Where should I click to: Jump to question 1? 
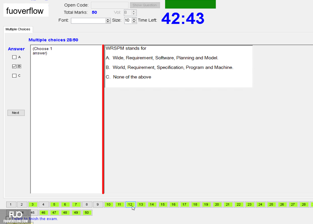point(11,204)
